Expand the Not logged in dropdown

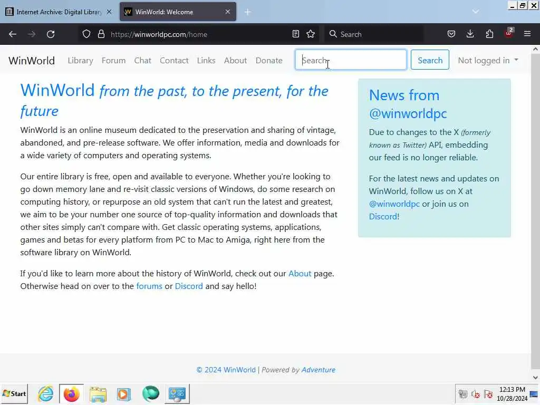[x=488, y=60]
